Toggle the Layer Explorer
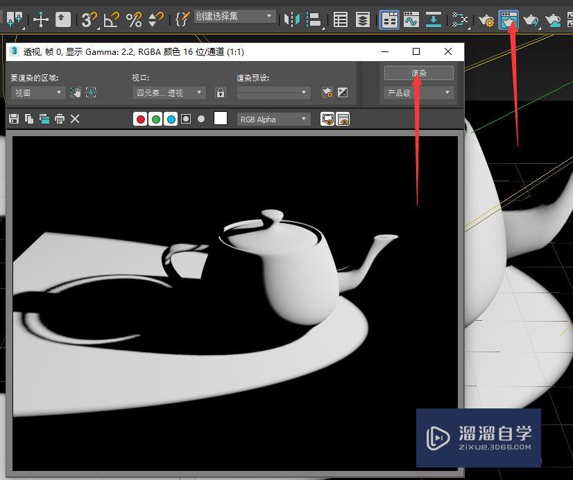573x480 pixels. click(x=363, y=19)
